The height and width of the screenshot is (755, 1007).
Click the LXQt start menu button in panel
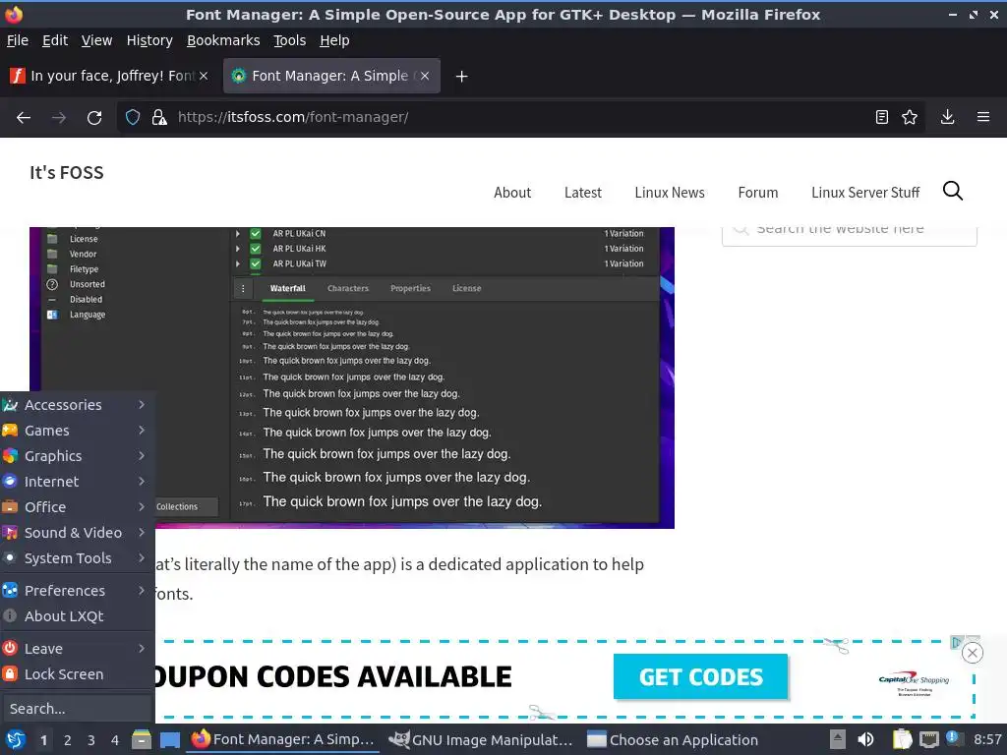(16, 739)
